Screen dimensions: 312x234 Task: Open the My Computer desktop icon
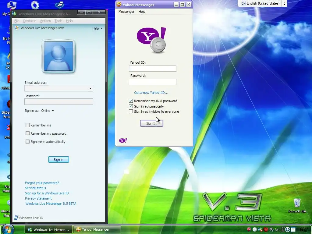click(x=12, y=5)
